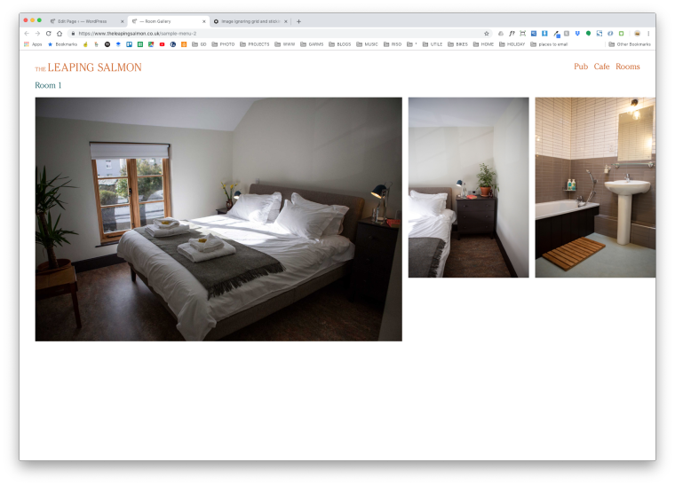Viewport: 675px width, 486px height.
Task: Go back to previous page
Action: tap(27, 33)
